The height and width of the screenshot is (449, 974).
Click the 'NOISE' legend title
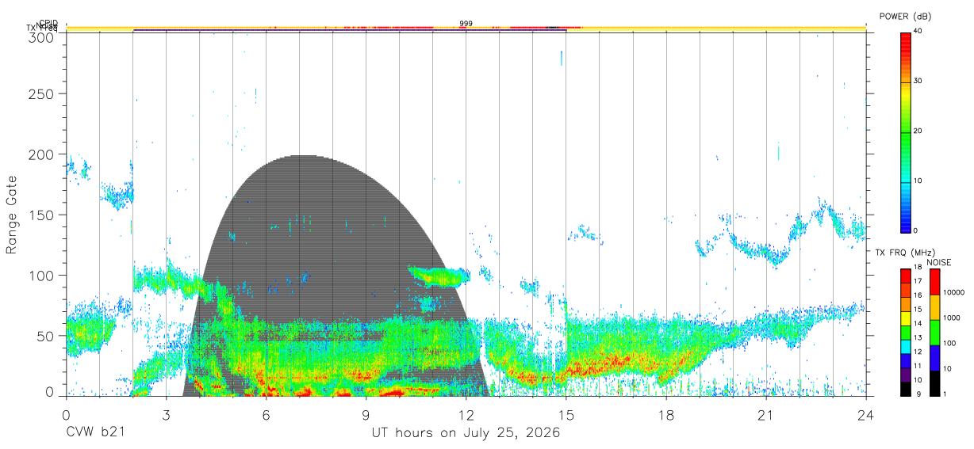point(938,262)
